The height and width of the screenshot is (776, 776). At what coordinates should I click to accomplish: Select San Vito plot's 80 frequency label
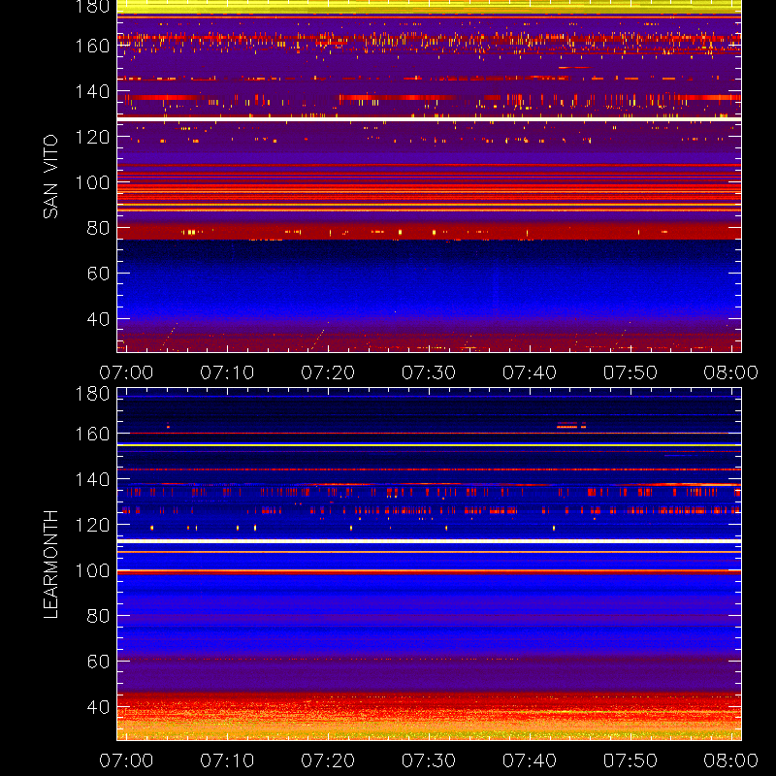pyautogui.click(x=98, y=228)
